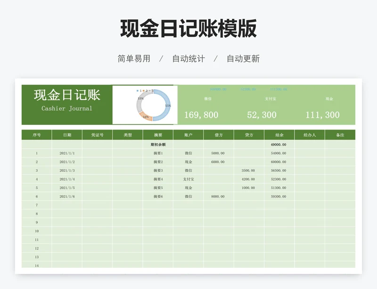
Task: Select the serial number 10 cell
Action: coord(37,231)
